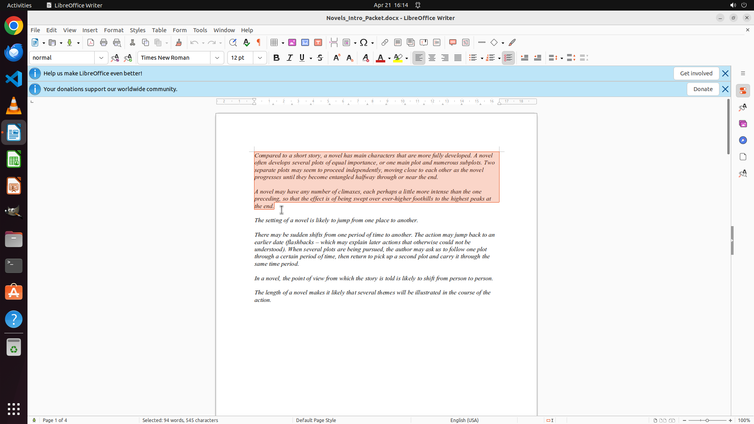Open the font size dropdown
This screenshot has width=754, height=424.
click(x=260, y=58)
